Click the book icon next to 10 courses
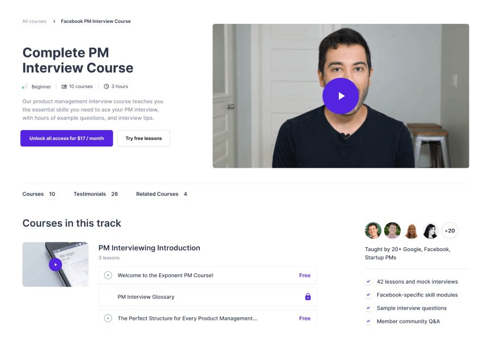Screen dimensions: 489x347 pyautogui.click(x=64, y=87)
